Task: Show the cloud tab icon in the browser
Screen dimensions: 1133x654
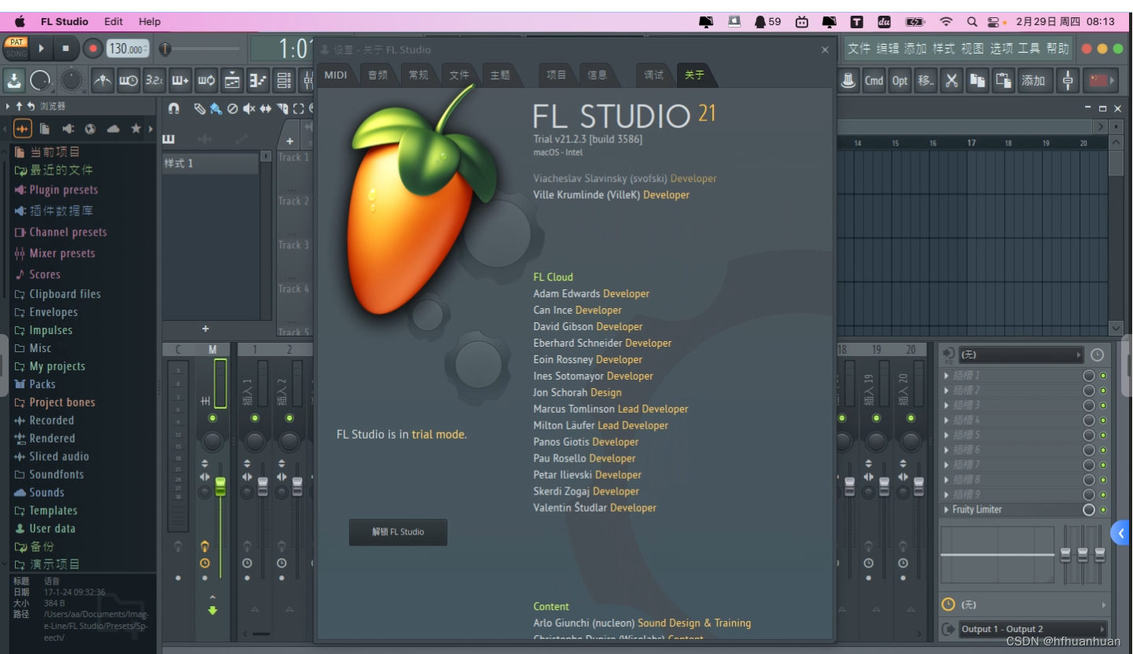Action: (113, 128)
